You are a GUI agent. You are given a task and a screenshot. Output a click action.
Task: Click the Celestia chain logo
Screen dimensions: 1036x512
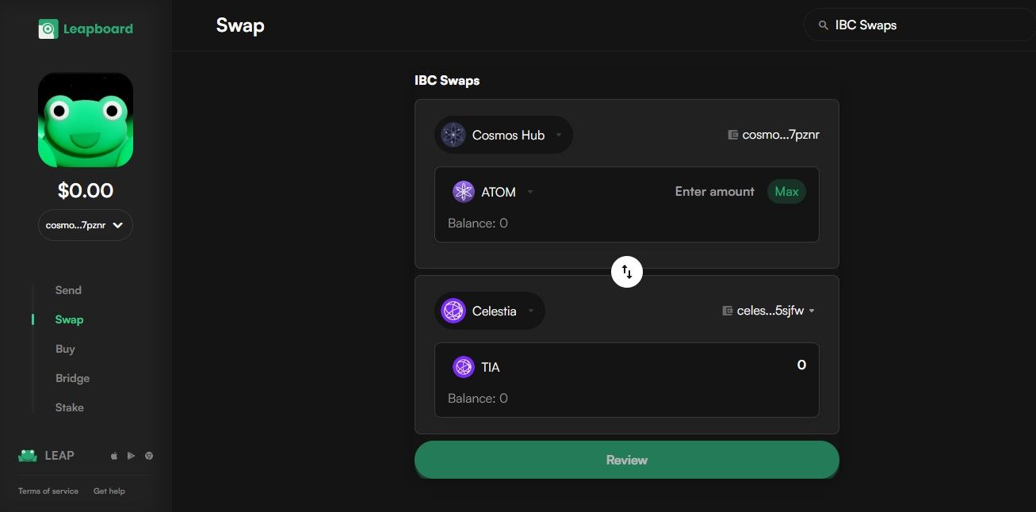(453, 311)
